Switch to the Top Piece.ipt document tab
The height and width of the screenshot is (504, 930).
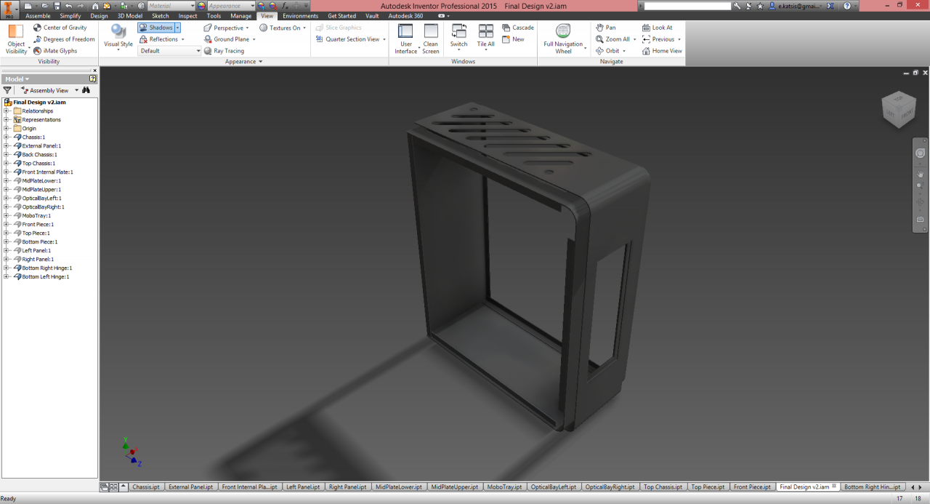(708, 487)
